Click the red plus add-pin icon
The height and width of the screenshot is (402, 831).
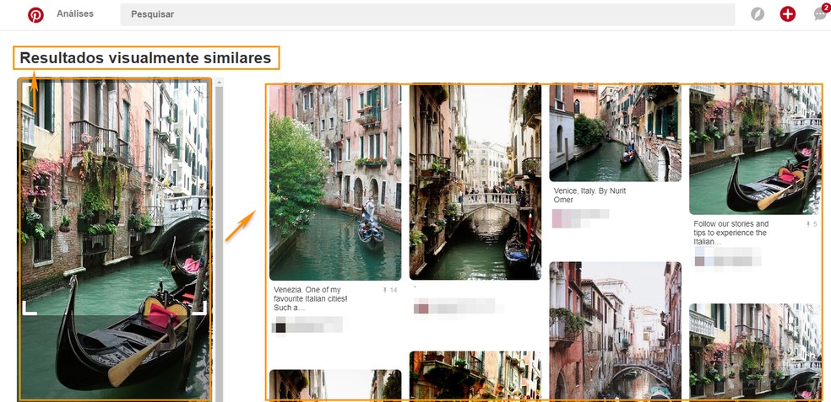(787, 14)
